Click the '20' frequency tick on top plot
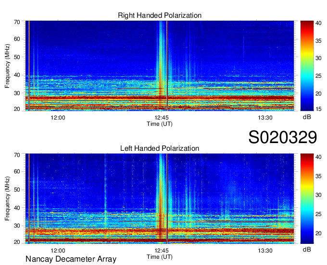327x265 pixels. 17,109
